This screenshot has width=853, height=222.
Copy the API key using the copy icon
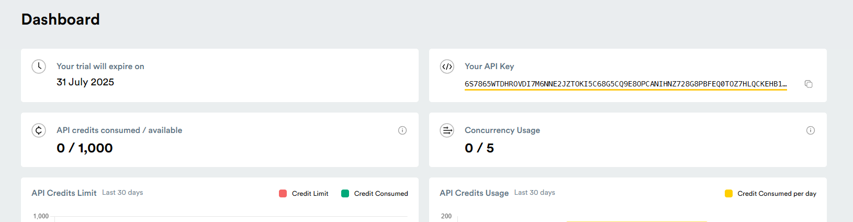click(x=809, y=84)
